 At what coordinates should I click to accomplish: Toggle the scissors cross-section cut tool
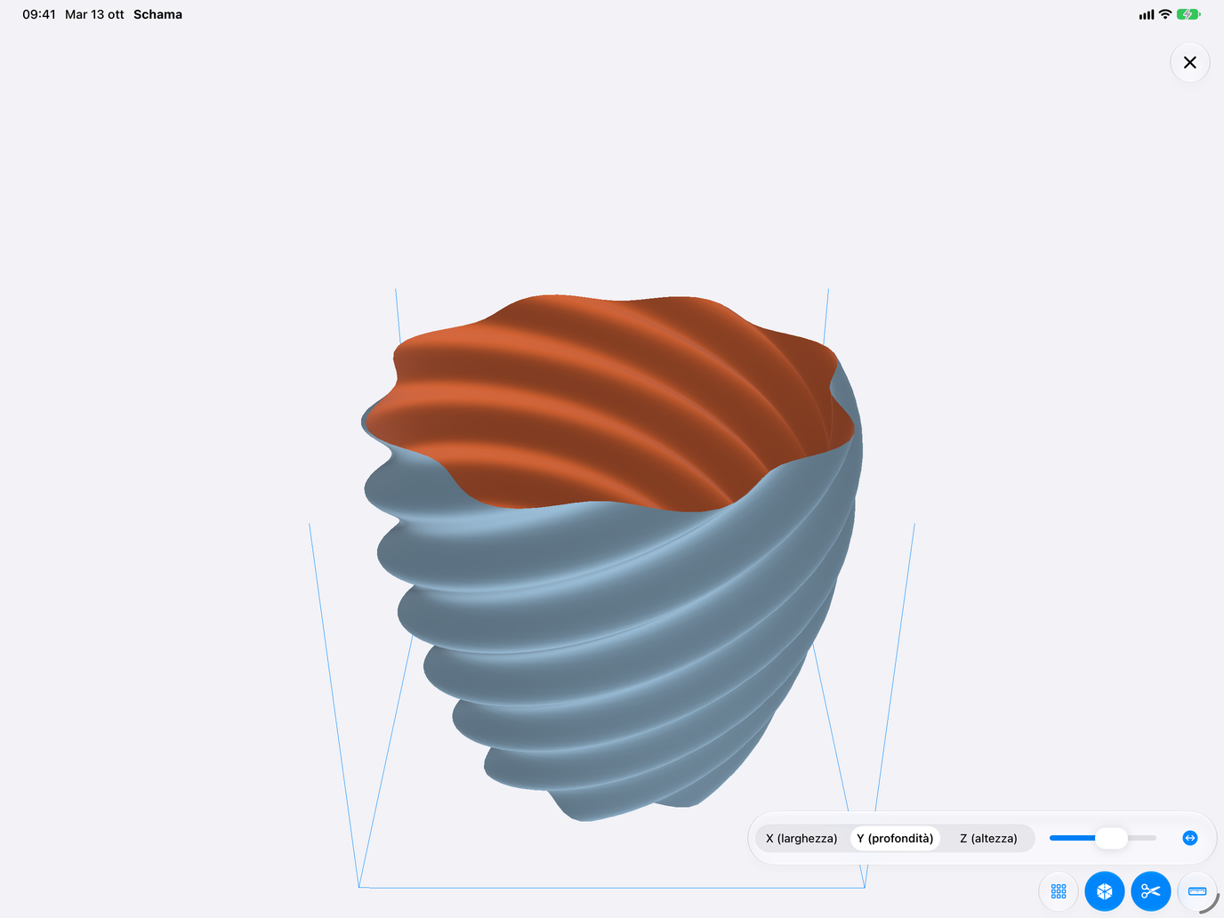tap(1151, 891)
